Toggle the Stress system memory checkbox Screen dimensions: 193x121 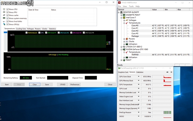8,18
